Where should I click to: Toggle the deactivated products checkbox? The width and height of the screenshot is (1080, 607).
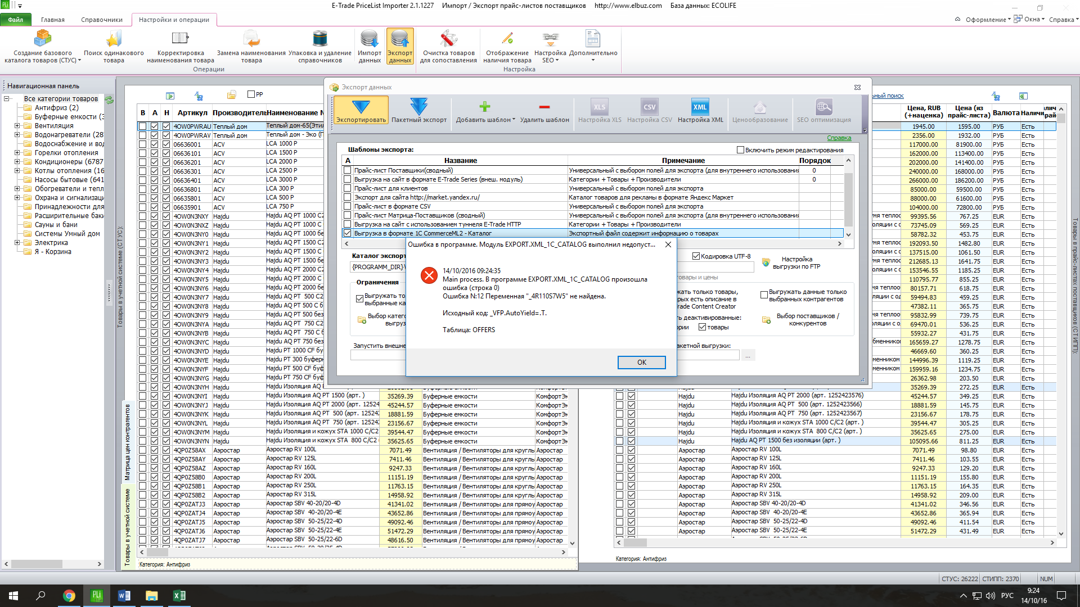tap(702, 327)
